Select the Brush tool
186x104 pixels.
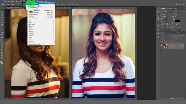(x=2, y=28)
